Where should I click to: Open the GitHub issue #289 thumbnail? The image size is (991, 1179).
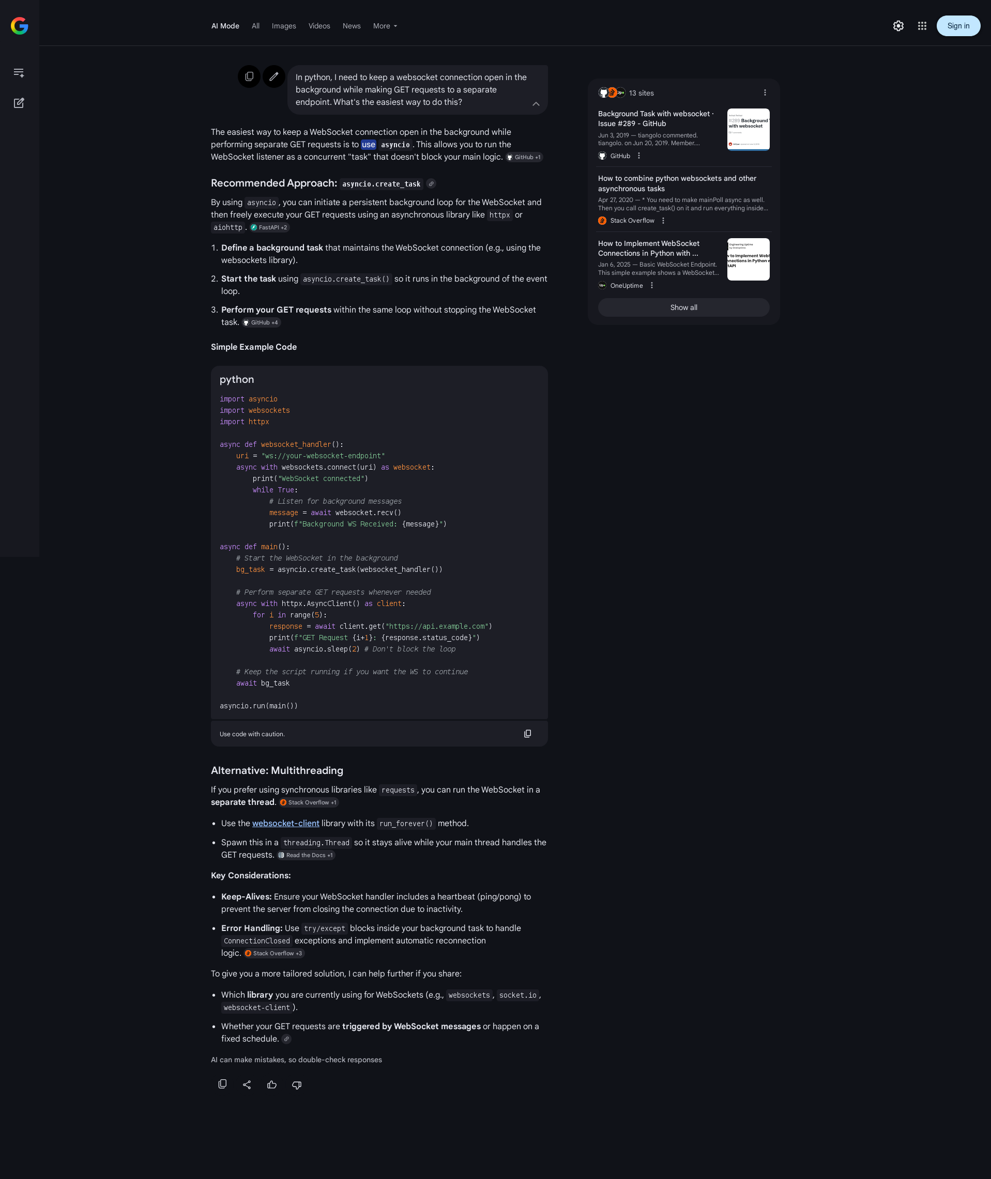(749, 129)
